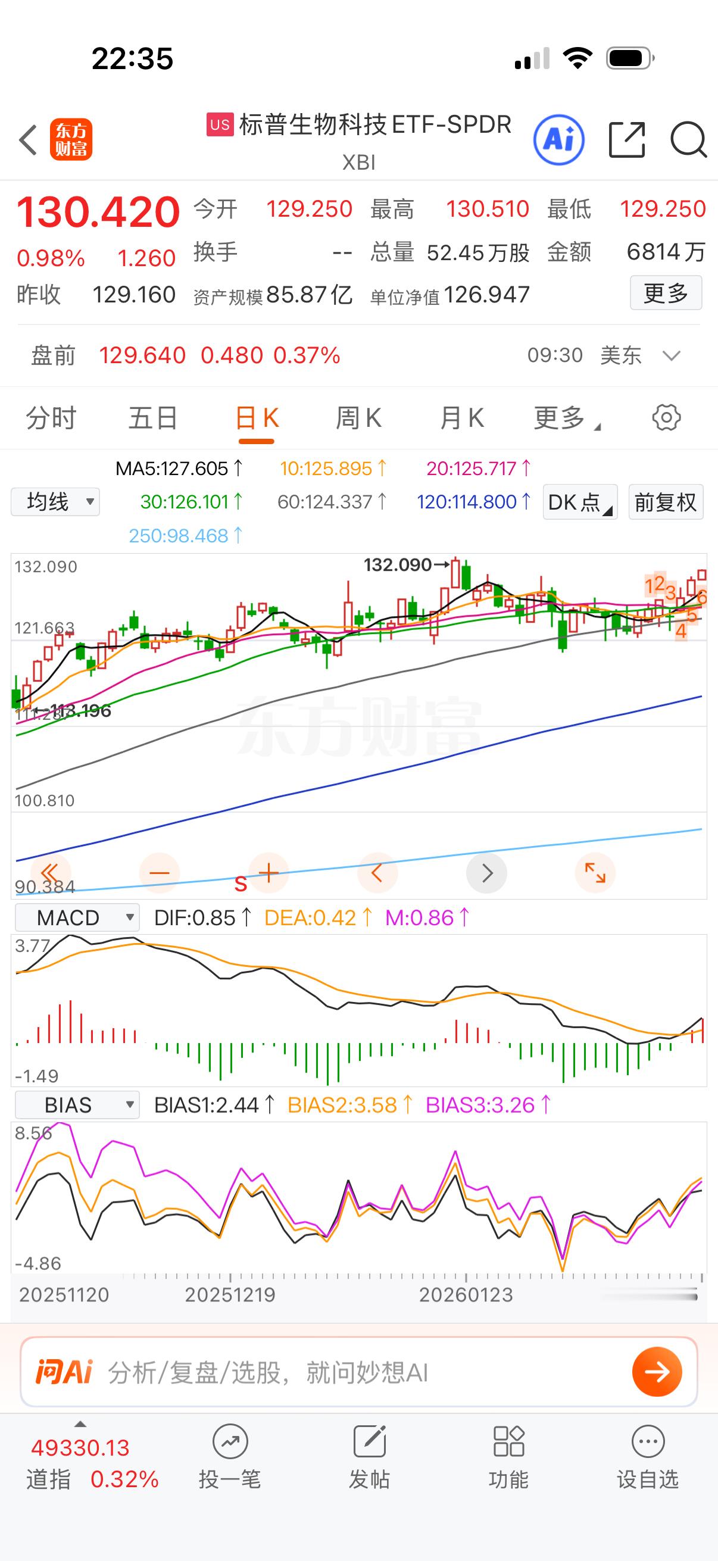
Task: Open the blue Ai assistant icon
Action: click(x=558, y=140)
